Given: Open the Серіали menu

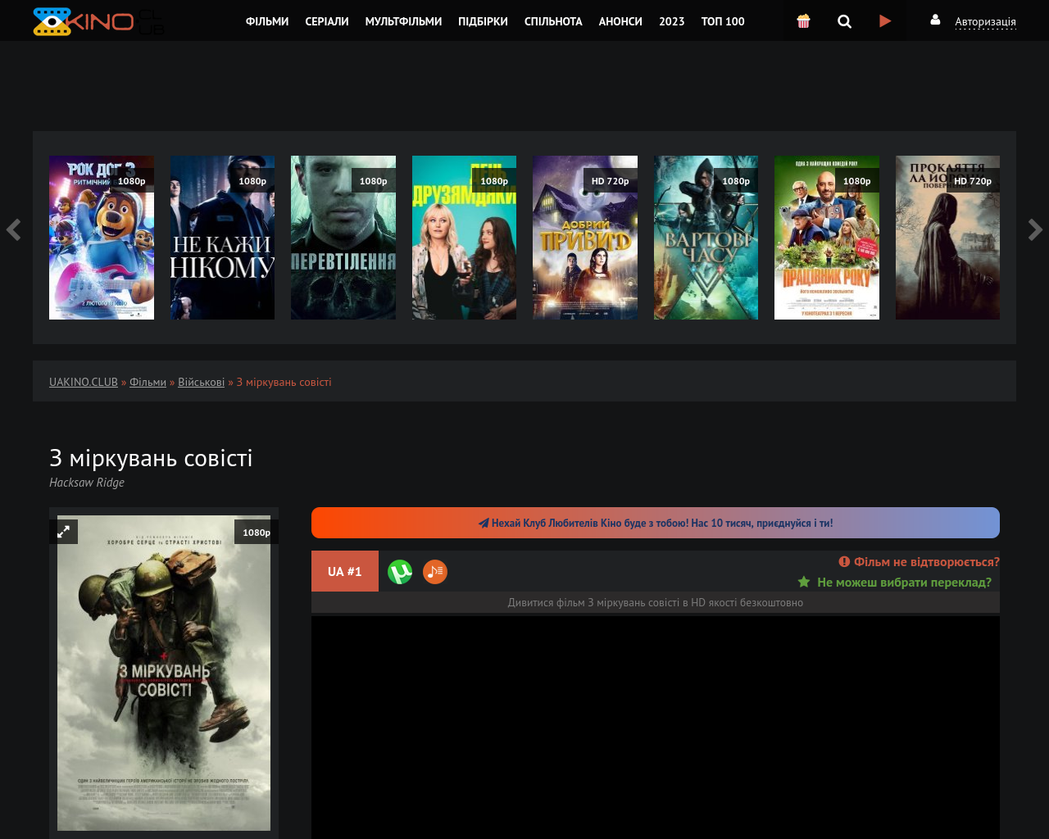Looking at the screenshot, I should click(x=327, y=21).
